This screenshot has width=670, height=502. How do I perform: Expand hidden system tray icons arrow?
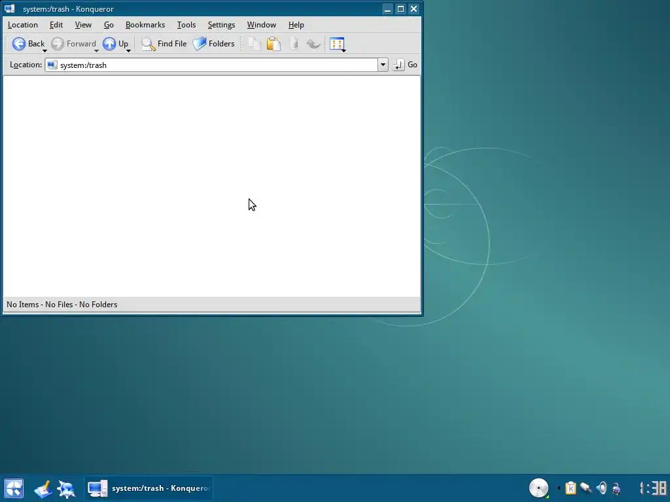559,488
